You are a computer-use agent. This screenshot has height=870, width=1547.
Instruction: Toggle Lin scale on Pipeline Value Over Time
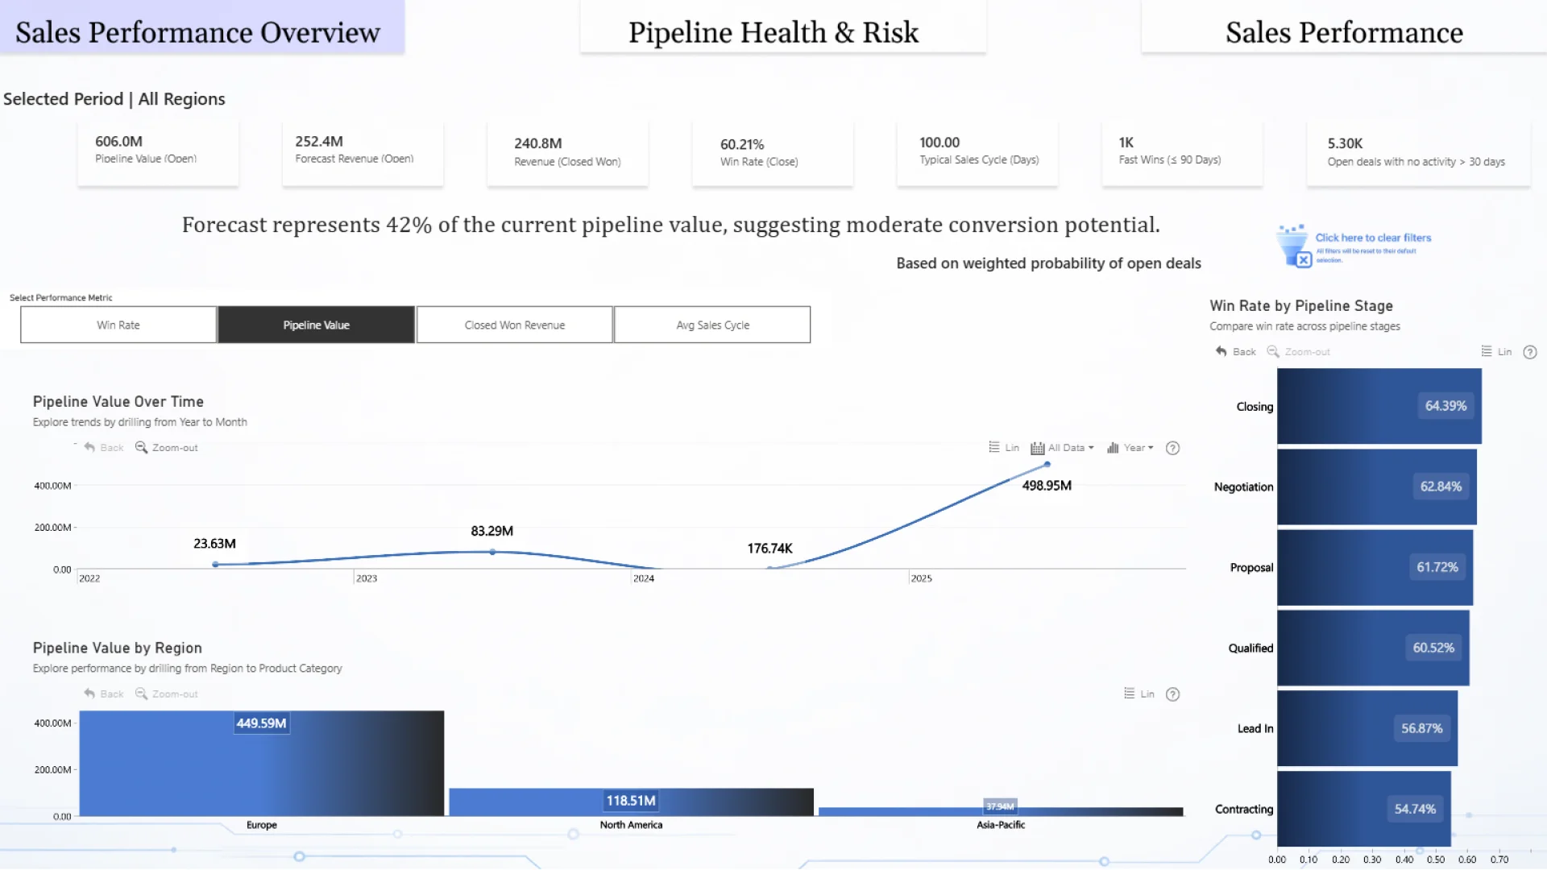pyautogui.click(x=1004, y=448)
